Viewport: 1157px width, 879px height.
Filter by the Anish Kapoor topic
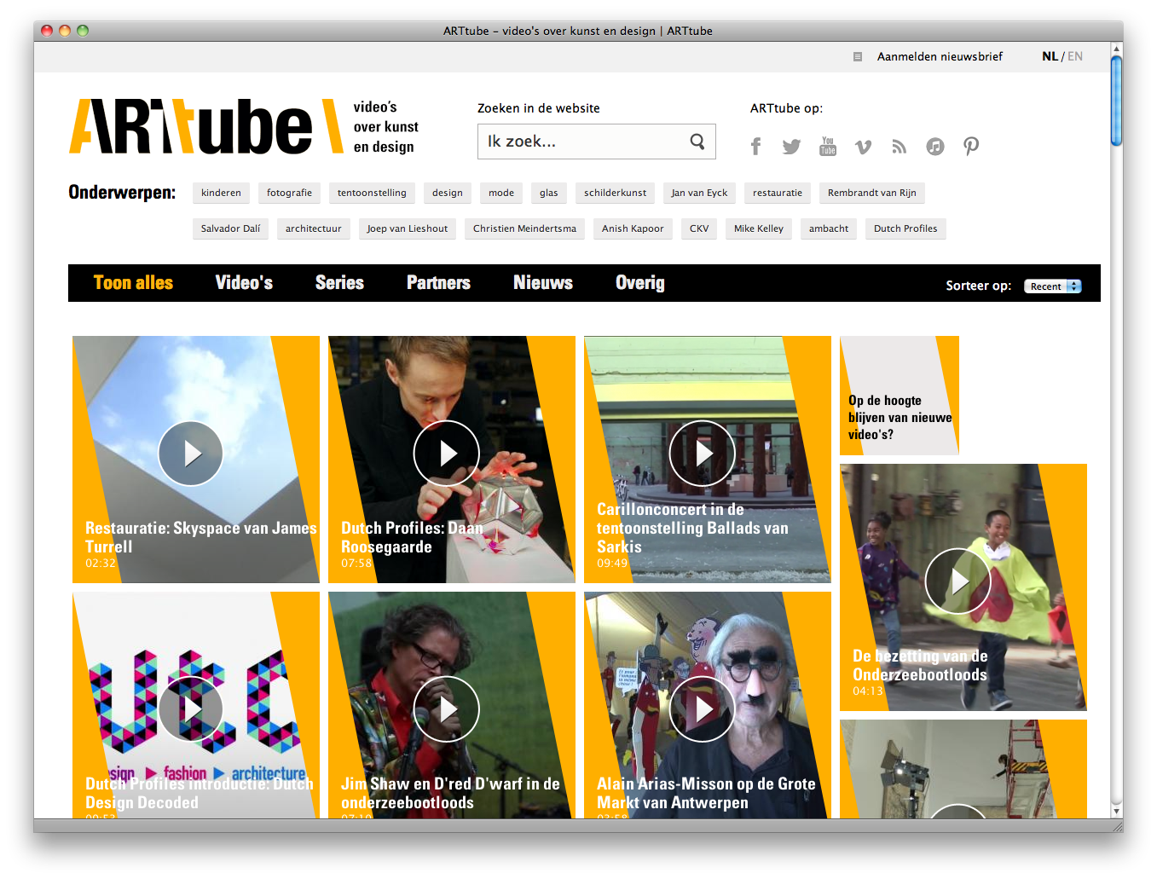[x=633, y=228]
